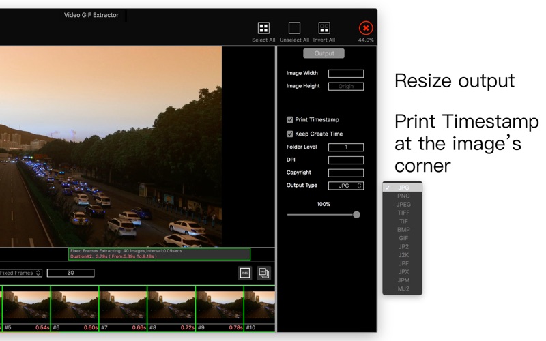Viewport: 546px width, 341px height.
Task: Choose JP2 in the format list
Action: 403,246
